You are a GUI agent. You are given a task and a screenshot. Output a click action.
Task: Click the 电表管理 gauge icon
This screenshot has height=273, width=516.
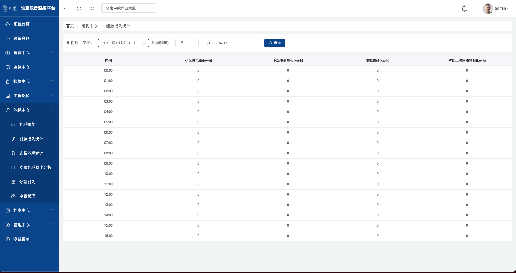pos(13,196)
